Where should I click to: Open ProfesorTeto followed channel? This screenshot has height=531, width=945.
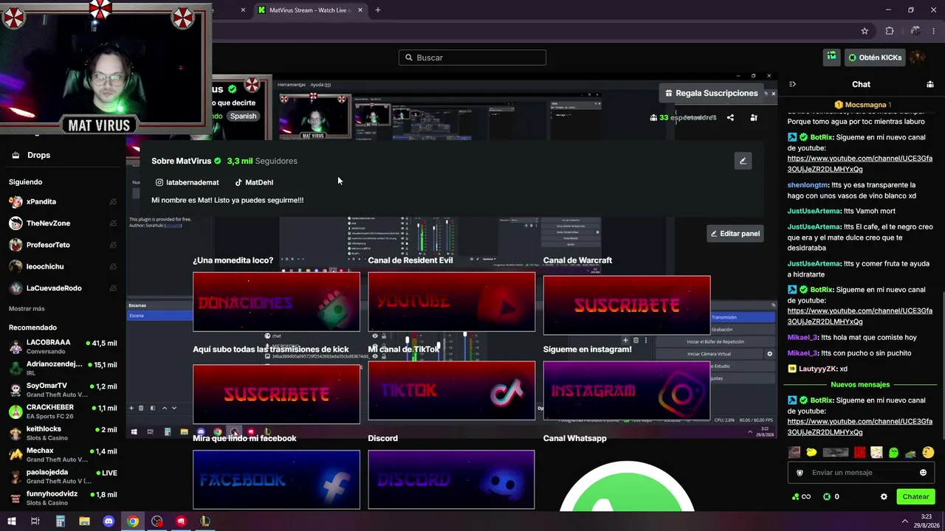pyautogui.click(x=63, y=245)
